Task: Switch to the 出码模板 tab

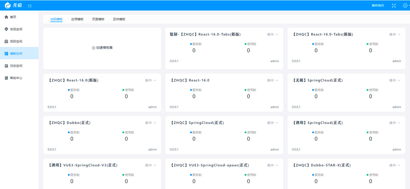Action: coord(56,19)
